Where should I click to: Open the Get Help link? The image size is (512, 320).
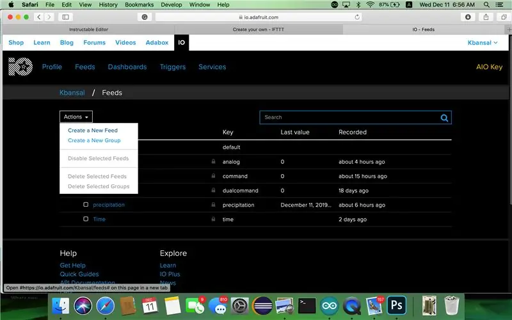click(72, 265)
